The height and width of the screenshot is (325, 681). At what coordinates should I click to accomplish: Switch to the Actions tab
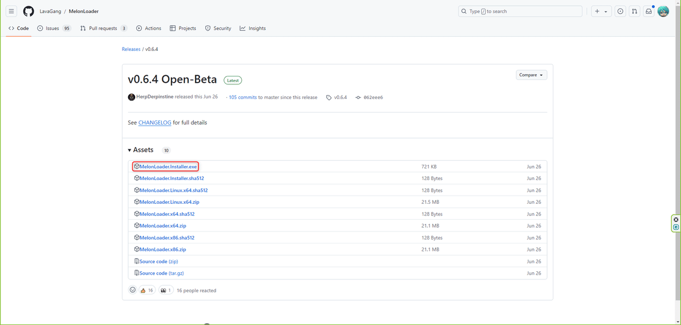click(x=149, y=28)
